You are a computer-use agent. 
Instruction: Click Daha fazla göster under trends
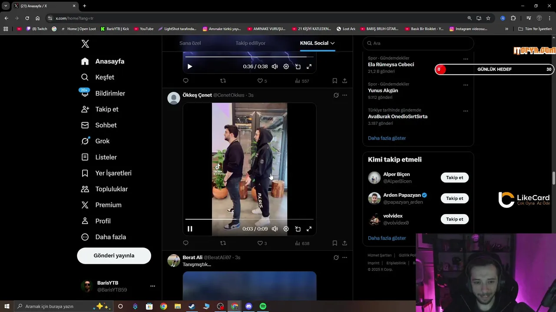coord(387,138)
